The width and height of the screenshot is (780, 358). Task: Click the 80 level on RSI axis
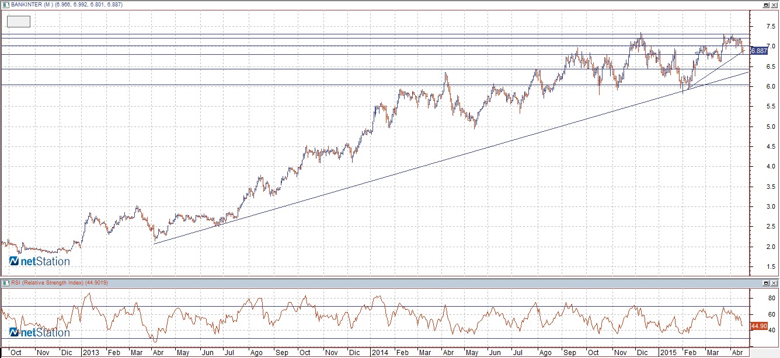tap(769, 299)
